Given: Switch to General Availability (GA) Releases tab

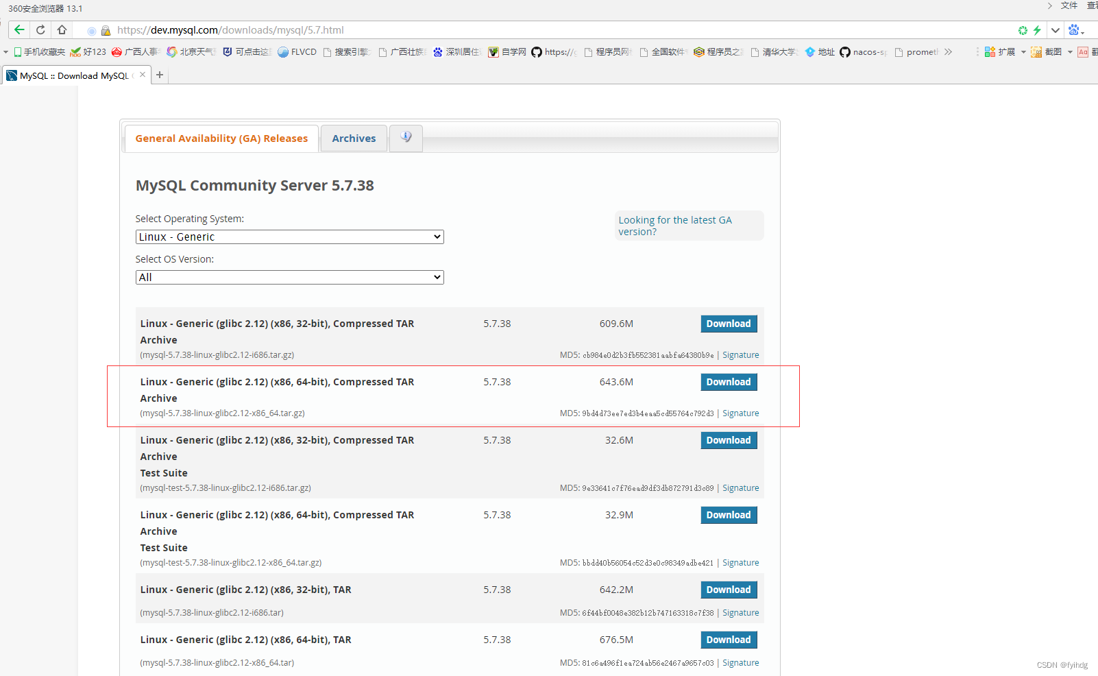Looking at the screenshot, I should point(221,138).
